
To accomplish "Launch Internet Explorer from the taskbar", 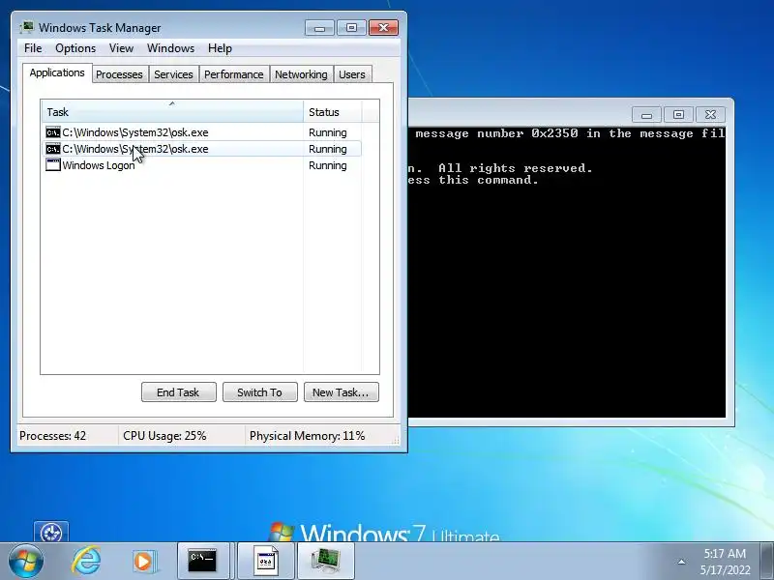I will pyautogui.click(x=86, y=561).
